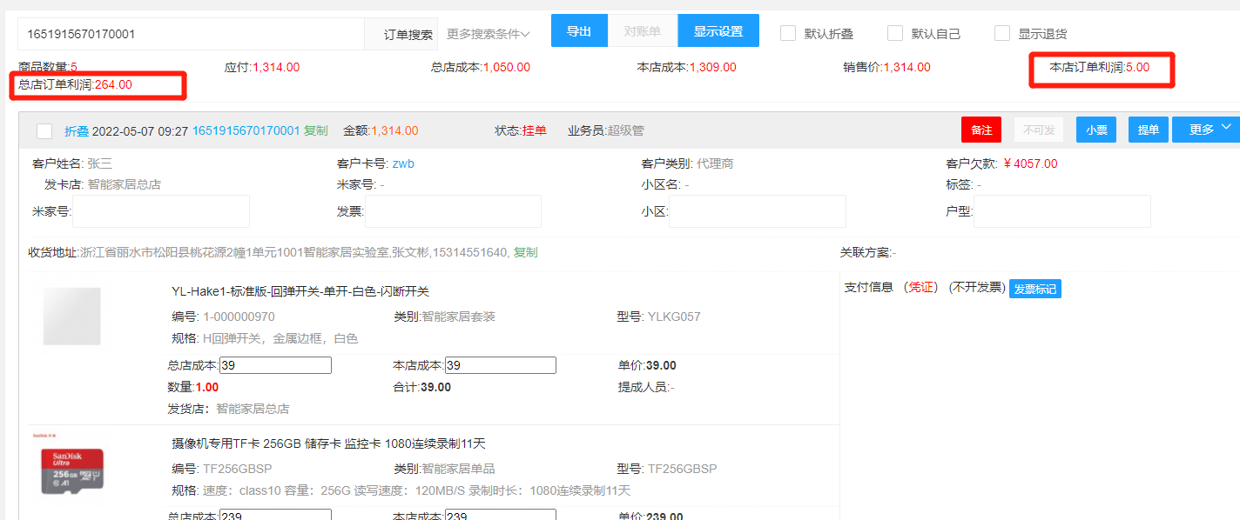Click the 合计 value 39.00

(435, 387)
